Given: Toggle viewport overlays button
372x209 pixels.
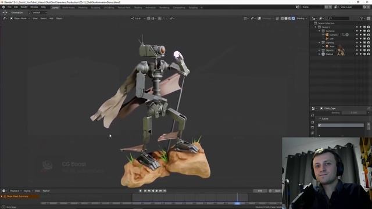Looking at the screenshot, I should coord(259,18).
